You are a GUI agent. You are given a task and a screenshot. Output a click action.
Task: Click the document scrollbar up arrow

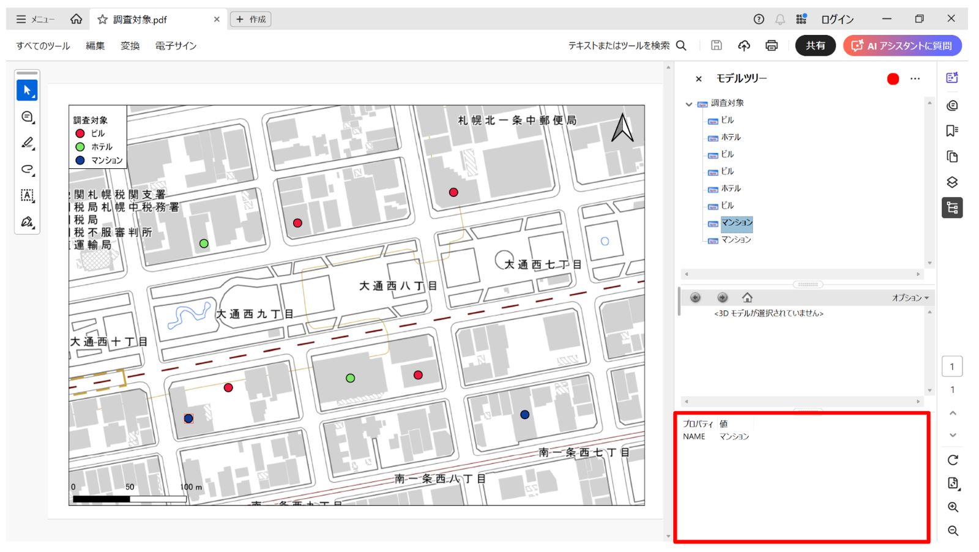[x=668, y=67]
